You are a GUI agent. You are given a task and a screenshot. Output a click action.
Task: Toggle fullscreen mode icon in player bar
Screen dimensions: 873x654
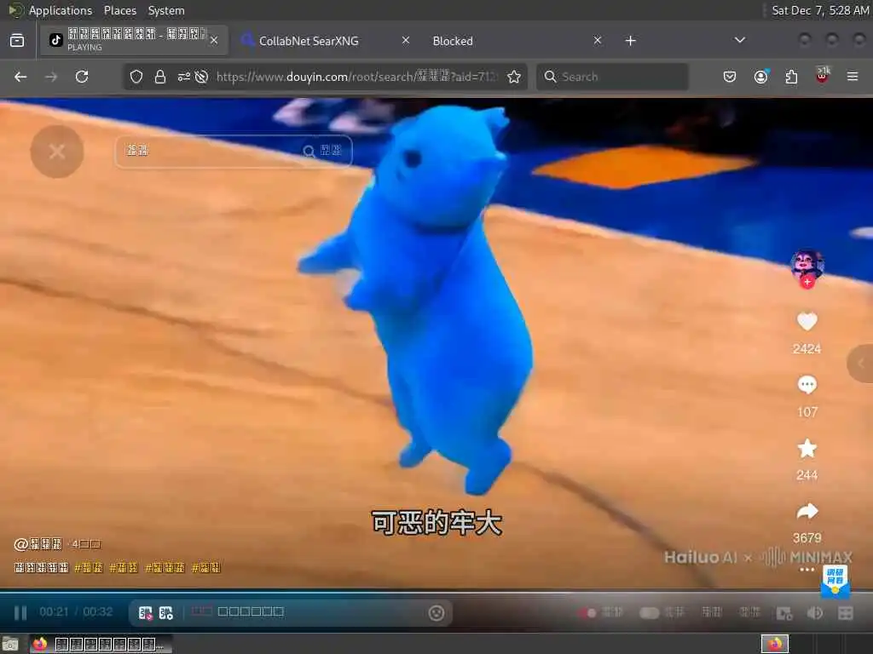845,613
